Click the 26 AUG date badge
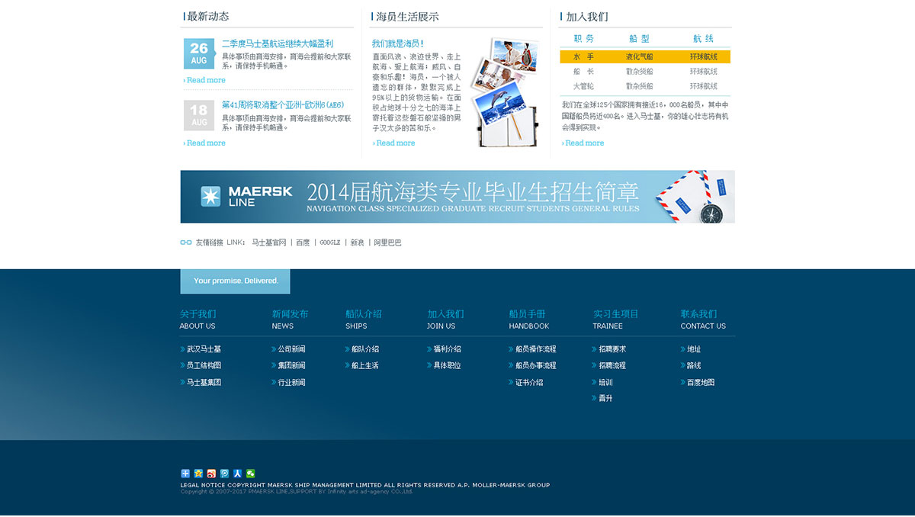 coord(199,53)
